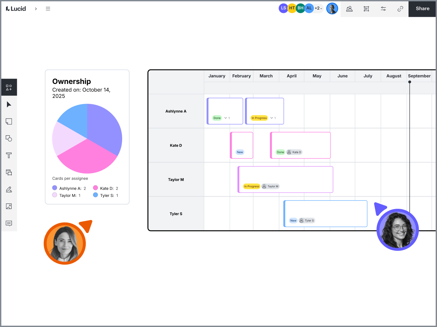
Task: Click the Tyler S assignee chip
Action: coord(307,221)
